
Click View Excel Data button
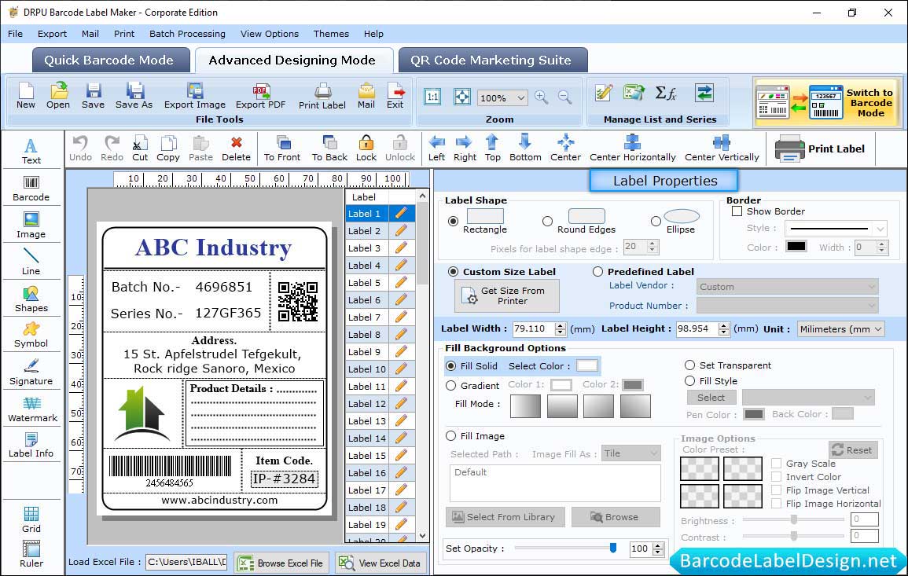click(x=380, y=563)
